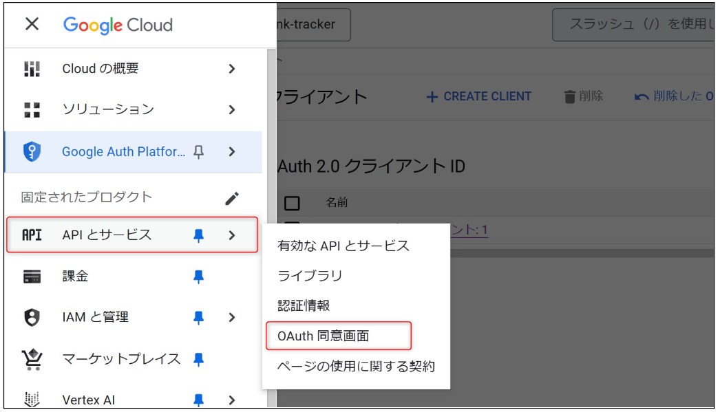Click the スラッシュ search input field
Image resolution: width=720 pixels, height=412 pixels.
[x=634, y=24]
